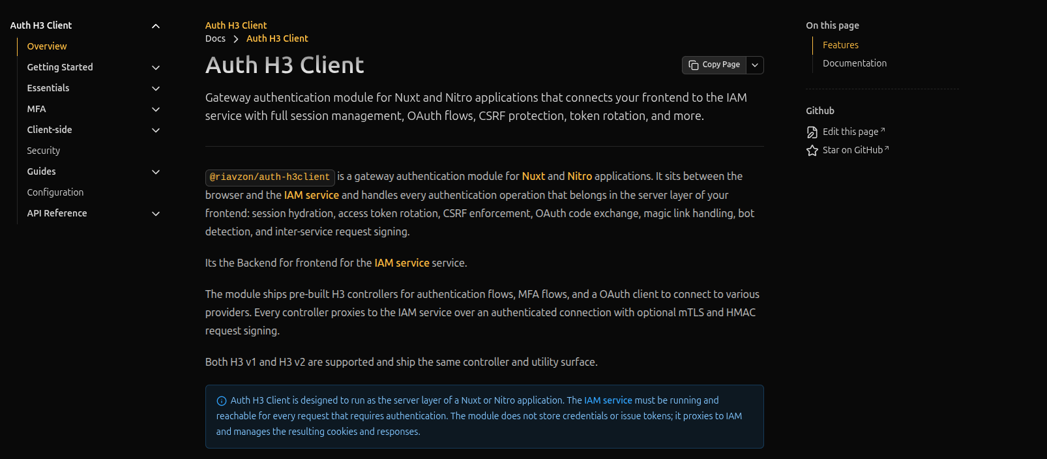
Task: Jump to Features in On this page
Action: point(840,45)
